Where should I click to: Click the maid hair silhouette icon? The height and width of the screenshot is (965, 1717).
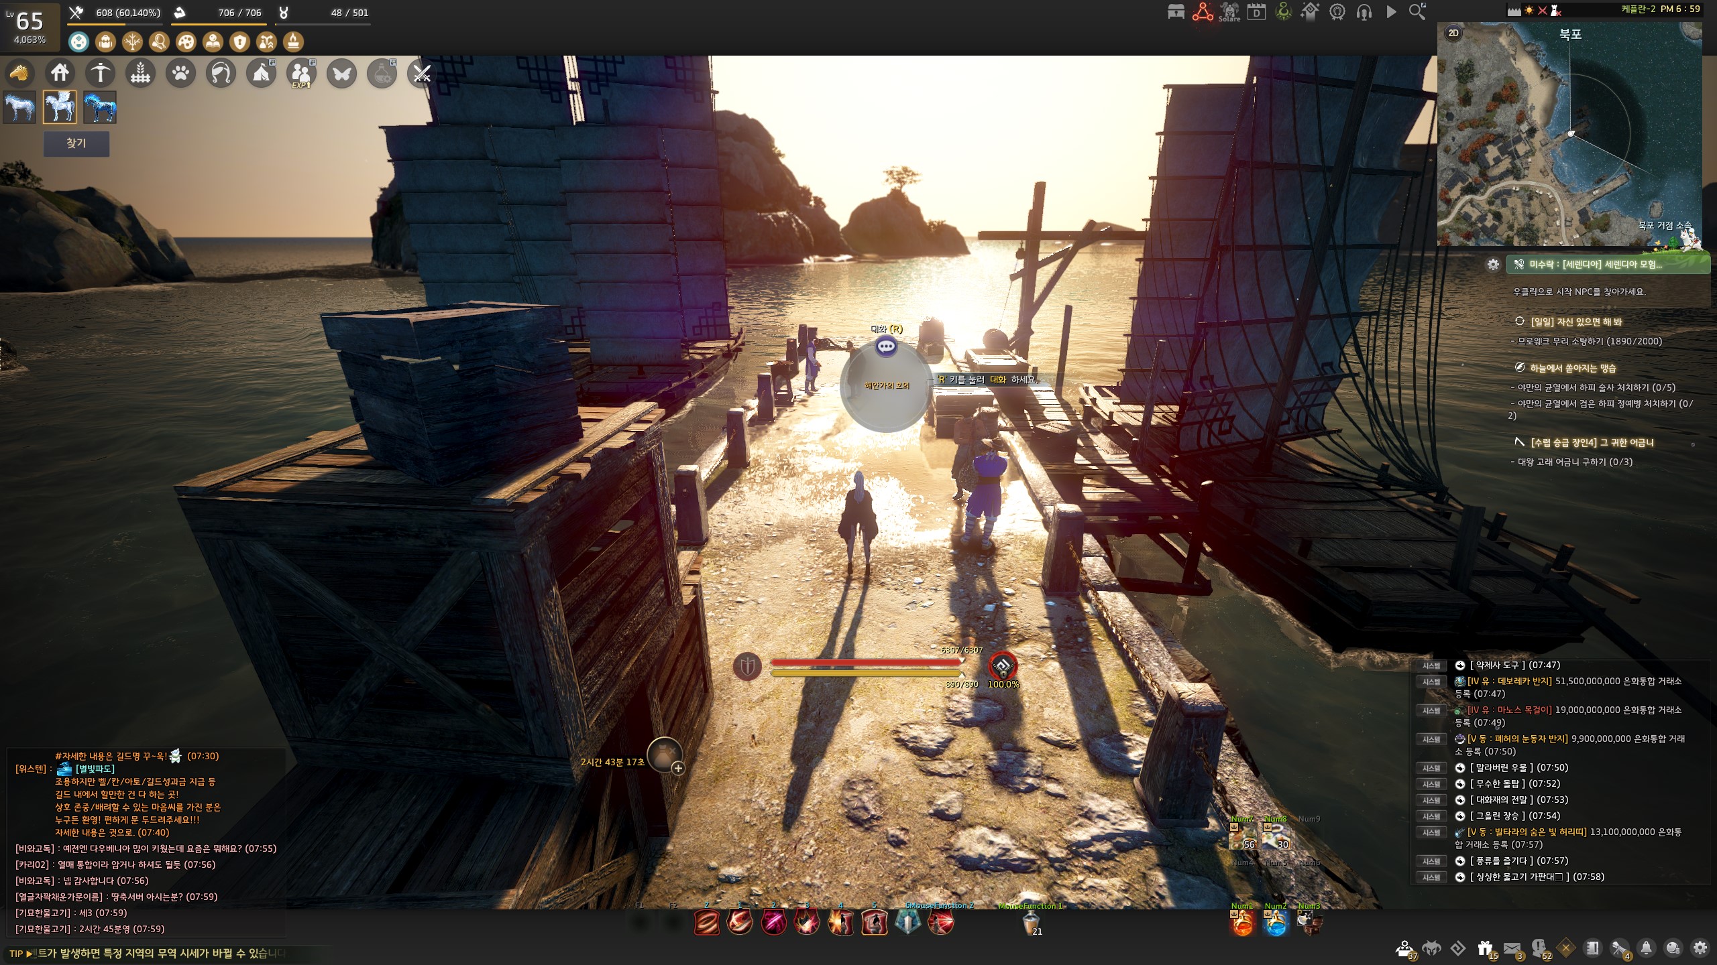coord(221,72)
